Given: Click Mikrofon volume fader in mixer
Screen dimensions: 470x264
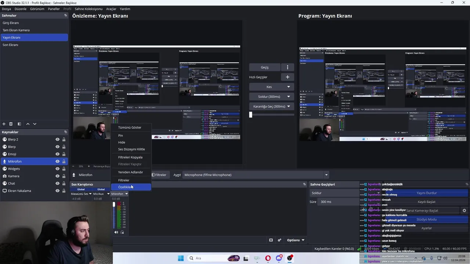Looking at the screenshot, I should click(x=114, y=204).
